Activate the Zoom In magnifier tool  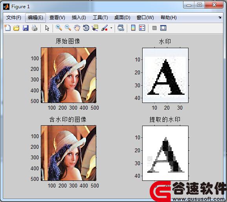pyautogui.click(x=59, y=28)
